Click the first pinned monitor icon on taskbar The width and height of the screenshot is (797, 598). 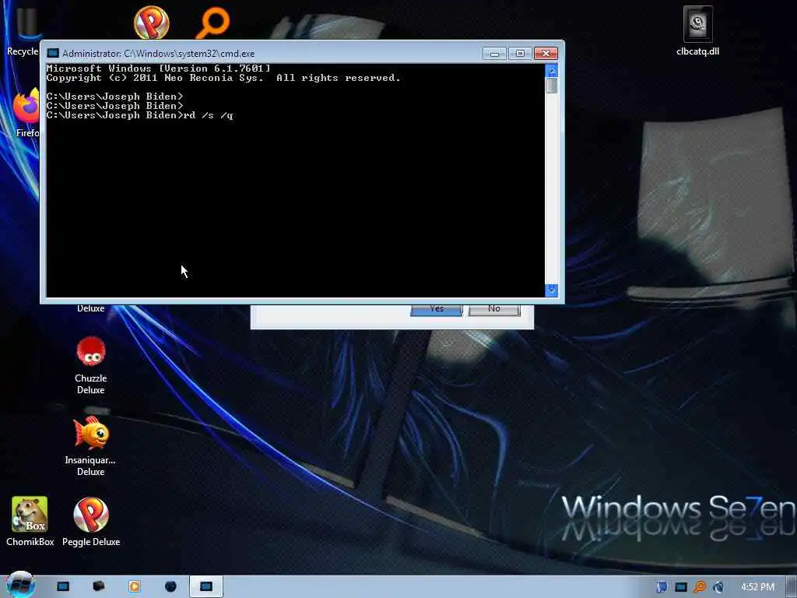pyautogui.click(x=63, y=586)
